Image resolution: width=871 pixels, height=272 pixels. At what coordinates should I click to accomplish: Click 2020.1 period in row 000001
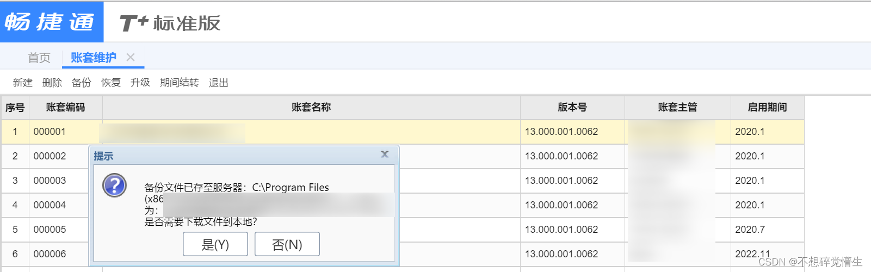(x=768, y=132)
